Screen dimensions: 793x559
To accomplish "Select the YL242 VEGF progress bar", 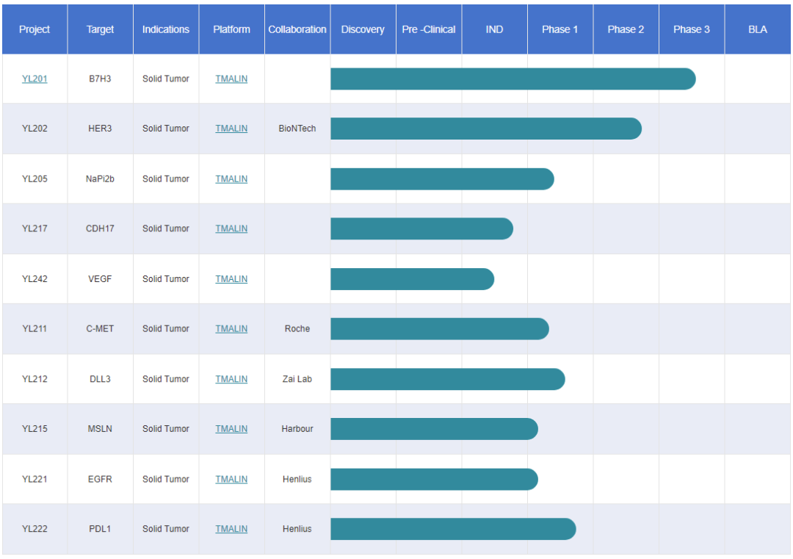I will pos(412,279).
